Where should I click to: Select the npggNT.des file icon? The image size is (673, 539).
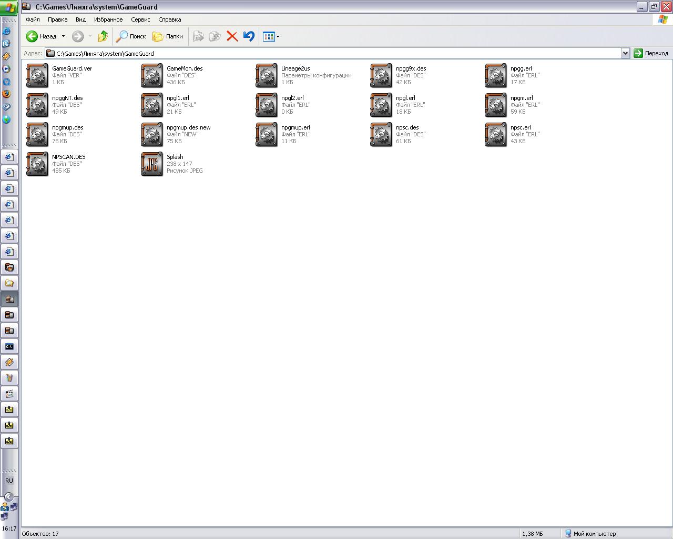(x=37, y=105)
